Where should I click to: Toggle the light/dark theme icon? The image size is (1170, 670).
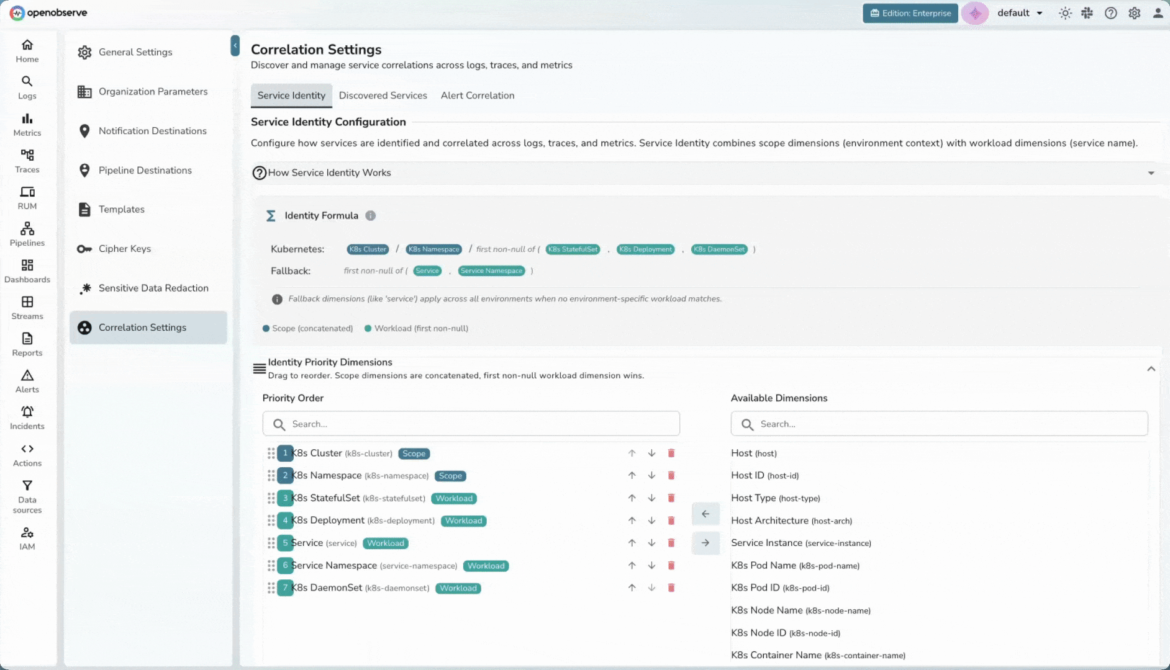coord(1065,13)
